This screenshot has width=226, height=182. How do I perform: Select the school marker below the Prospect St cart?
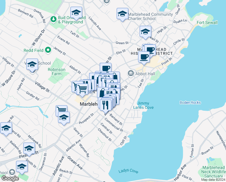click(x=64, y=118)
